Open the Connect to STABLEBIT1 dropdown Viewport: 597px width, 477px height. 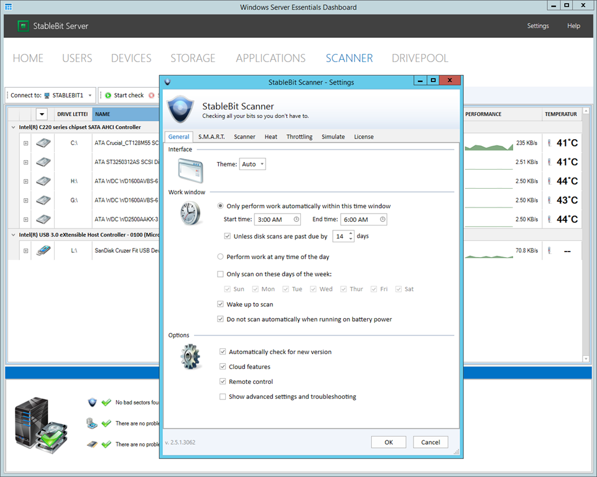[90, 96]
